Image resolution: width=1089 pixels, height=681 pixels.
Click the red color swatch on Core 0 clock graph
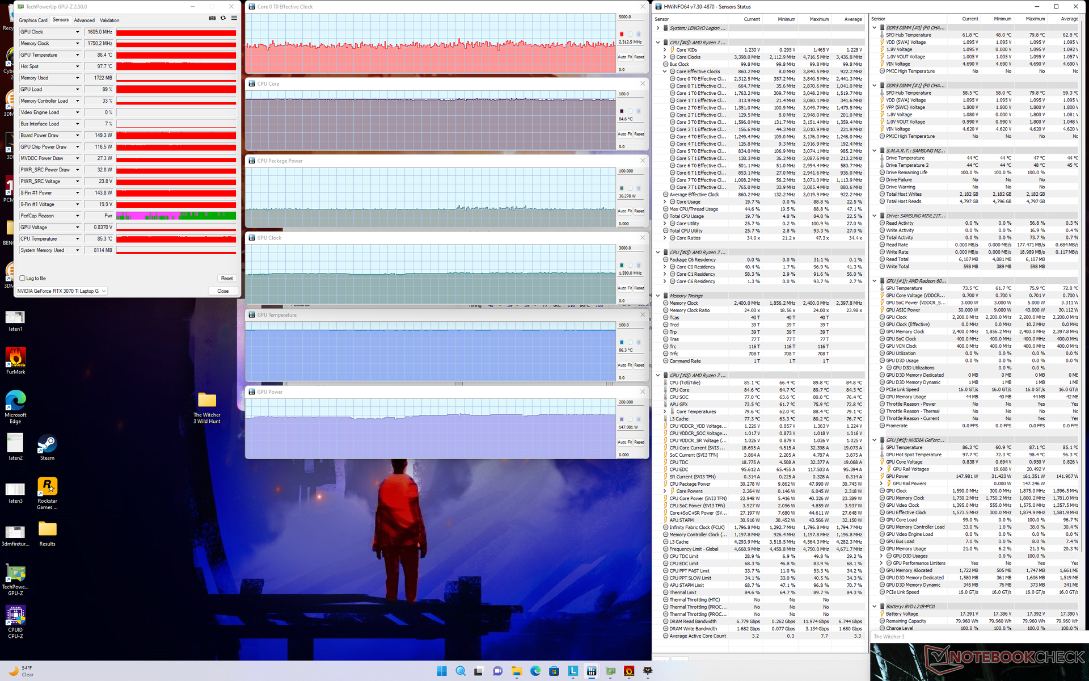pyautogui.click(x=622, y=34)
